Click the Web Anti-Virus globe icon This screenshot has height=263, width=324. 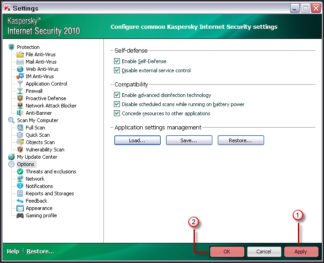pos(20,69)
